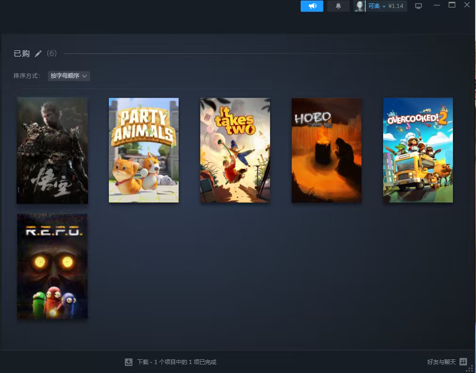The width and height of the screenshot is (476, 373).
Task: Open the notifications bell
Action: tap(338, 6)
